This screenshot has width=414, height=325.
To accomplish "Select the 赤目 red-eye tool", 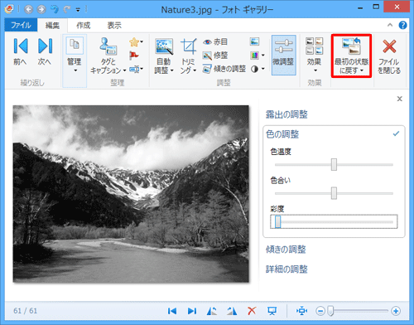I will coord(215,42).
